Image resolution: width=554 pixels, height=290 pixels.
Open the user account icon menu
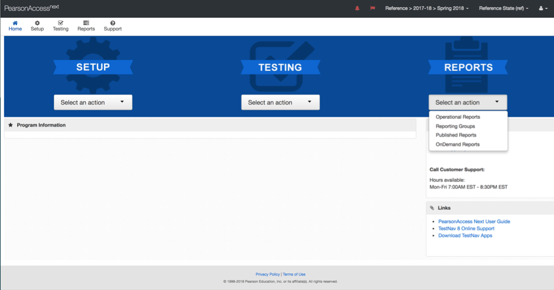(543, 8)
